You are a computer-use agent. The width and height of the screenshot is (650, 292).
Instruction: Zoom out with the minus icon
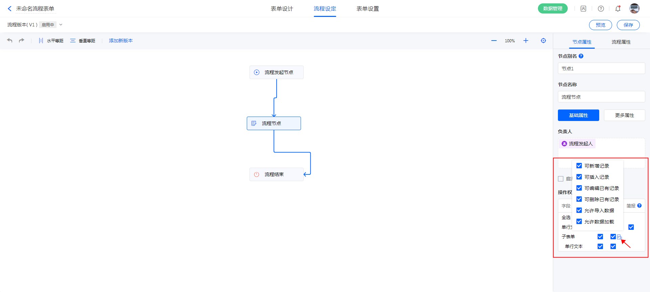pos(494,41)
